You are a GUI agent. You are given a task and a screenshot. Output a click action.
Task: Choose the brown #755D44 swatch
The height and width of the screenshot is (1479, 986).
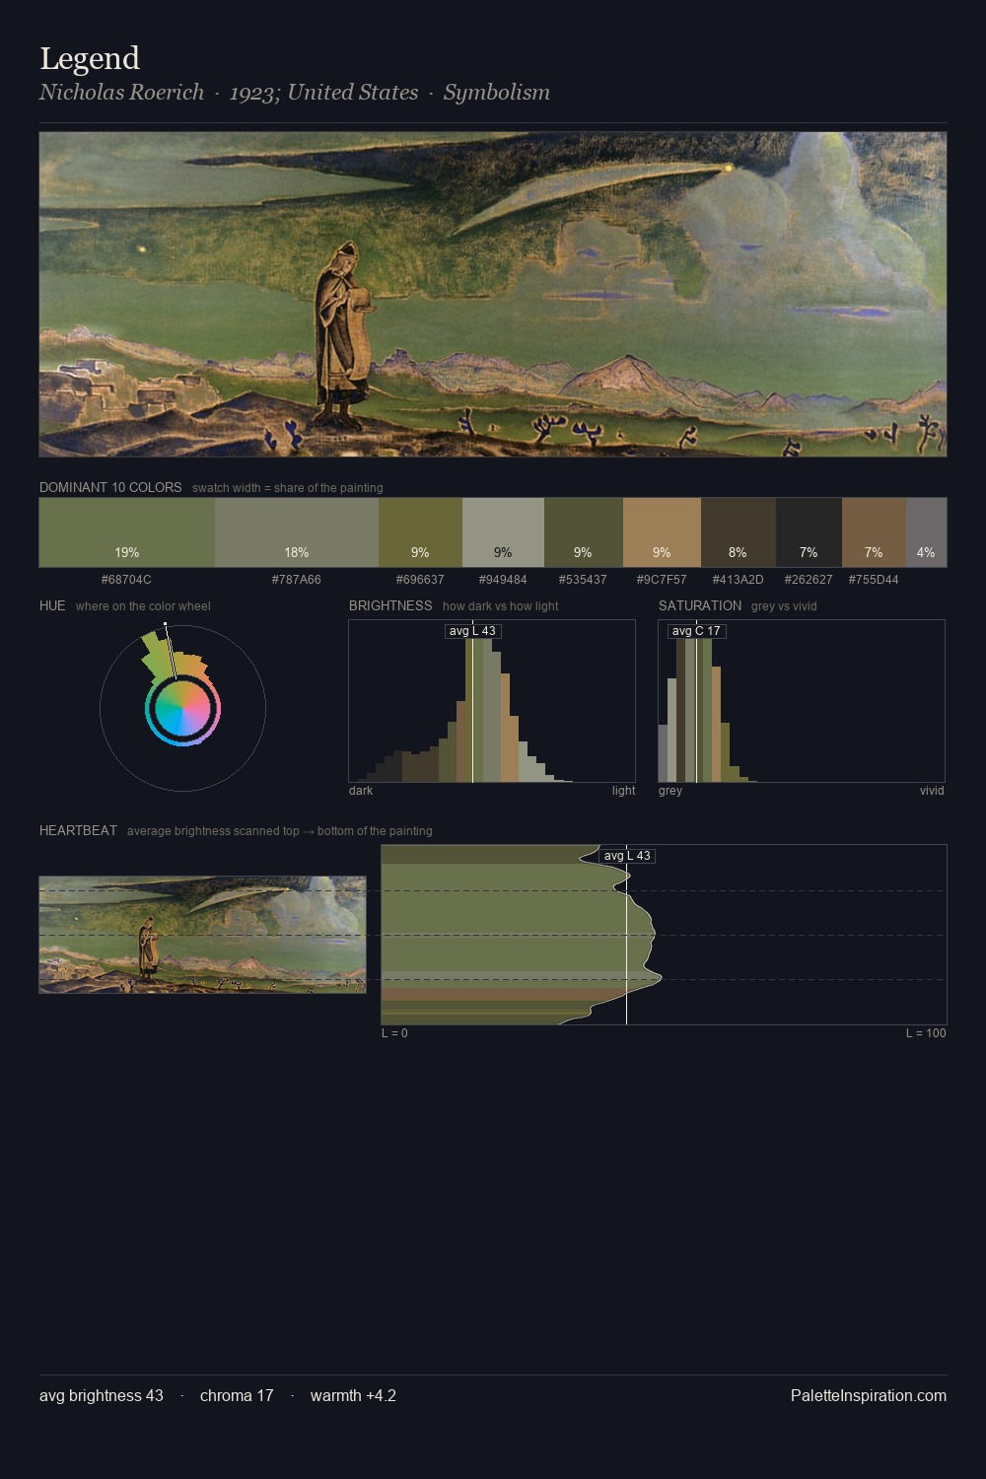874,532
